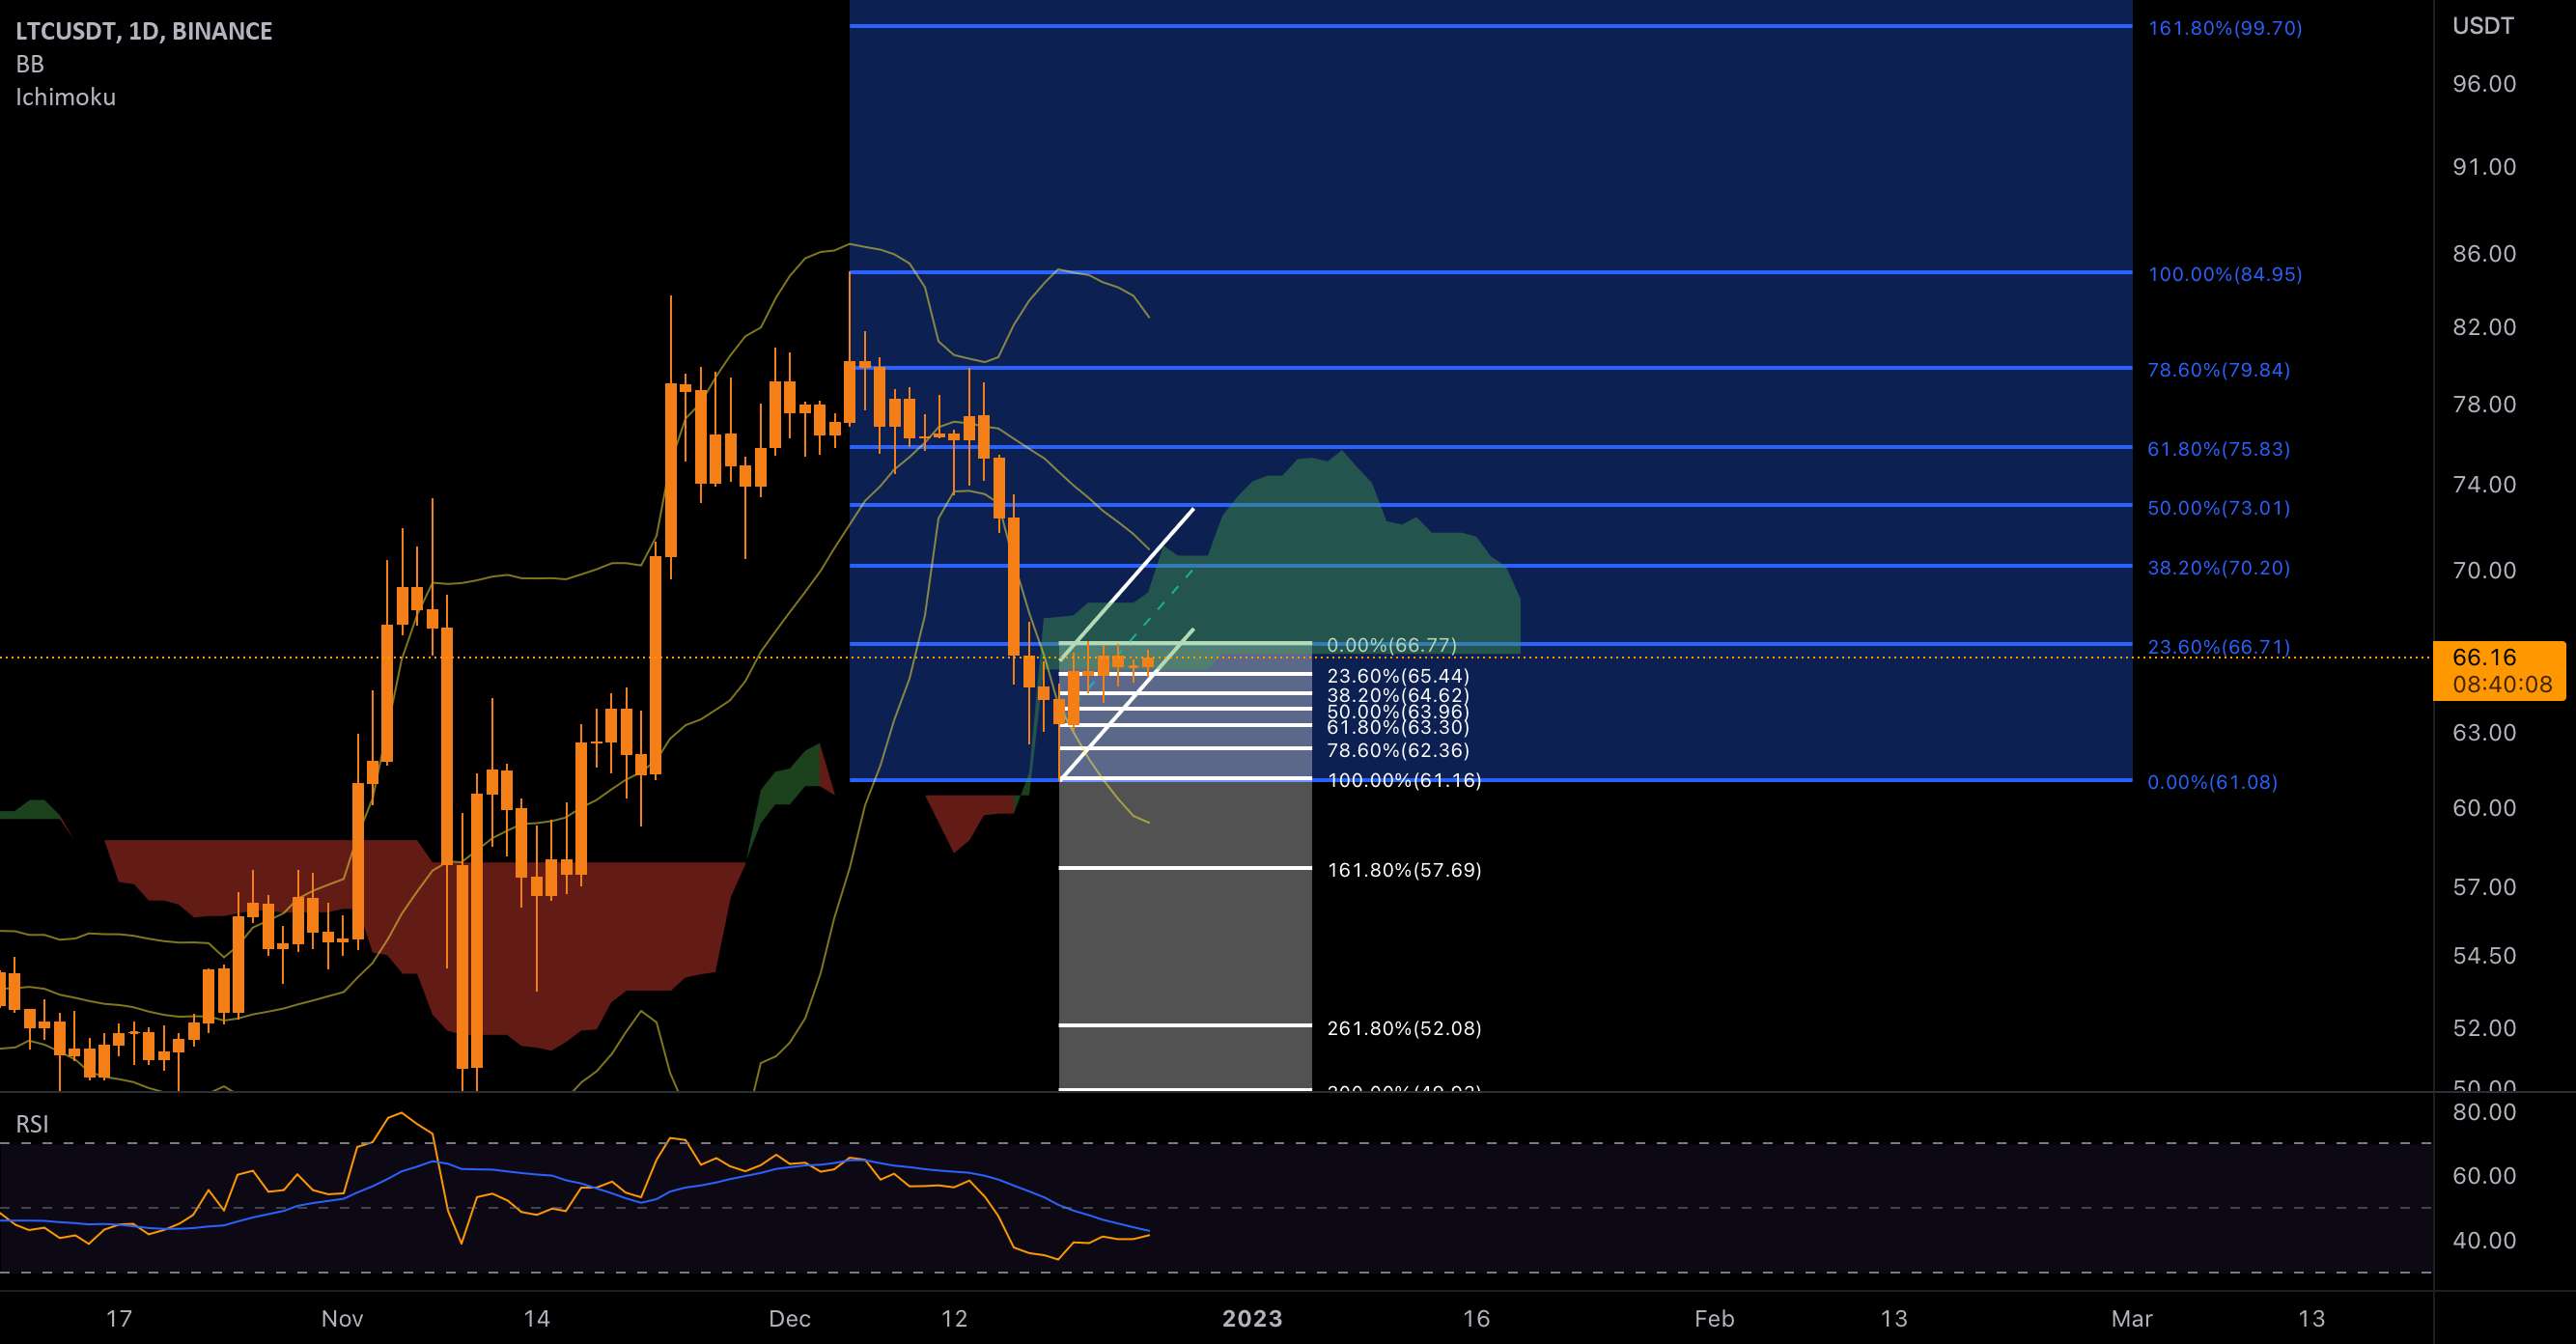Click the USDT currency label

pos(2483,26)
